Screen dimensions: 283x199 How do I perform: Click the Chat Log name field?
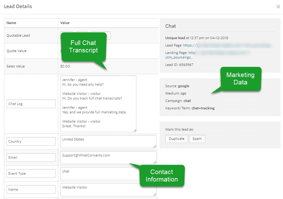click(31, 104)
